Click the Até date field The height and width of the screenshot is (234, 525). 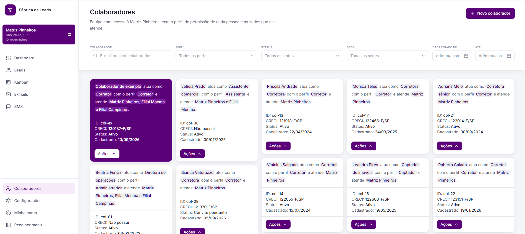point(495,56)
